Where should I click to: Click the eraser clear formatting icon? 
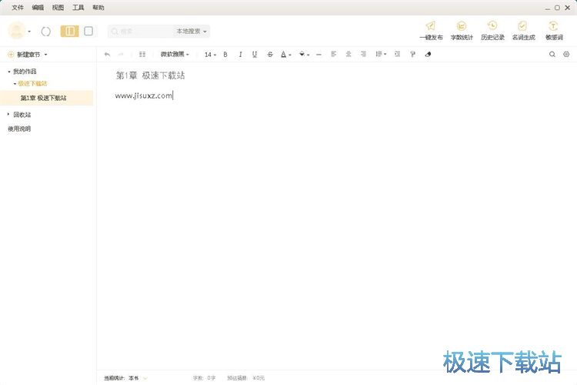coord(428,55)
